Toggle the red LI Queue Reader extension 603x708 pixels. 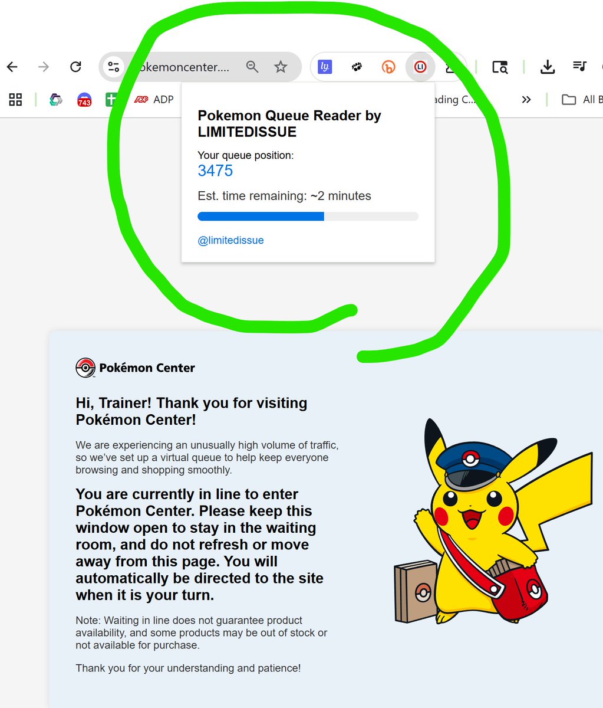[x=420, y=67]
